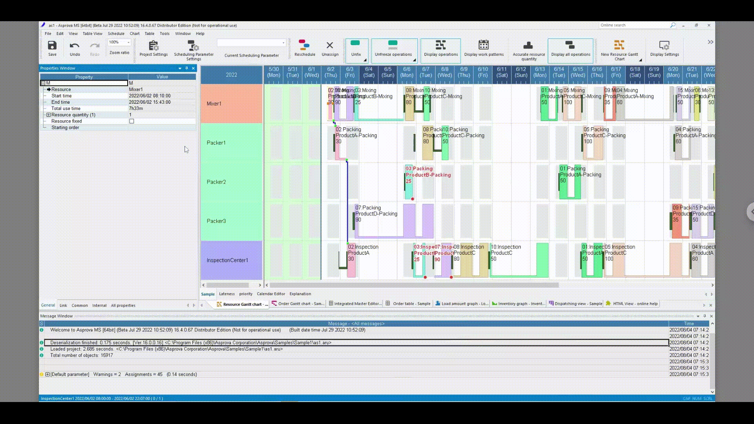This screenshot has height=424, width=754.
Task: Click the Undo arrow icon
Action: point(75,46)
